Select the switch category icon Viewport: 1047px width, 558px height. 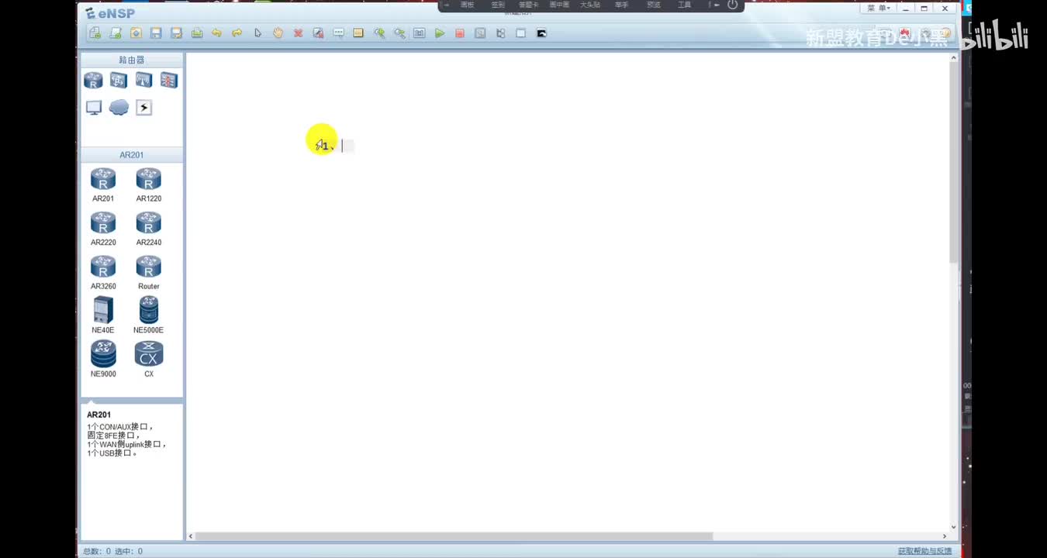[118, 80]
